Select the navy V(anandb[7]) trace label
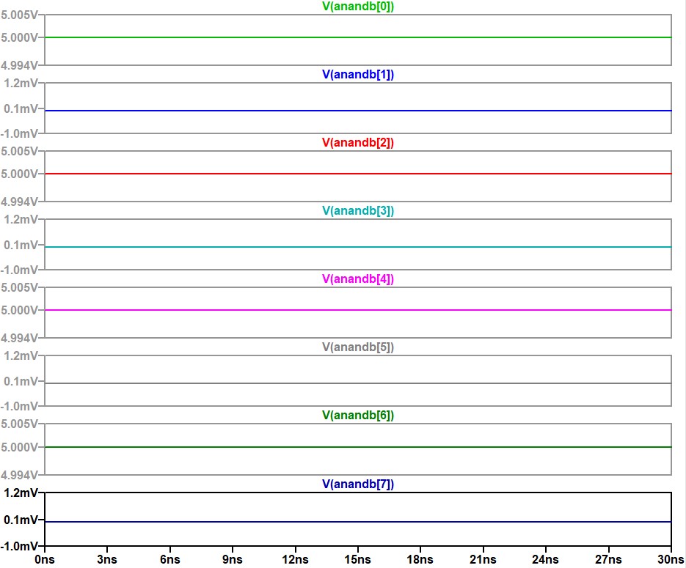The image size is (686, 568). (358, 484)
